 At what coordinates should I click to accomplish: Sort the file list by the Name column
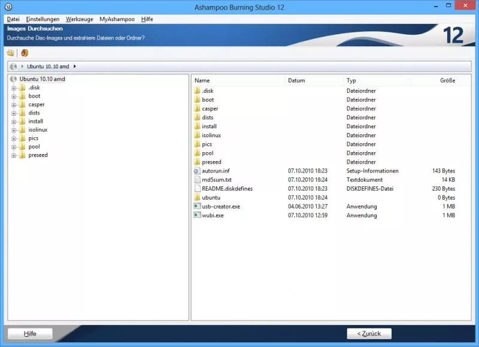pyautogui.click(x=202, y=80)
